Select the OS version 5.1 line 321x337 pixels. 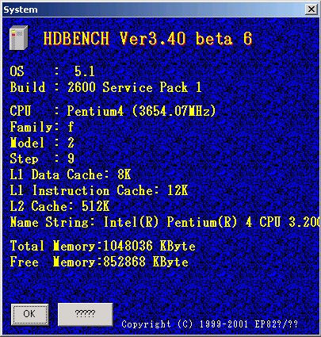click(52, 71)
